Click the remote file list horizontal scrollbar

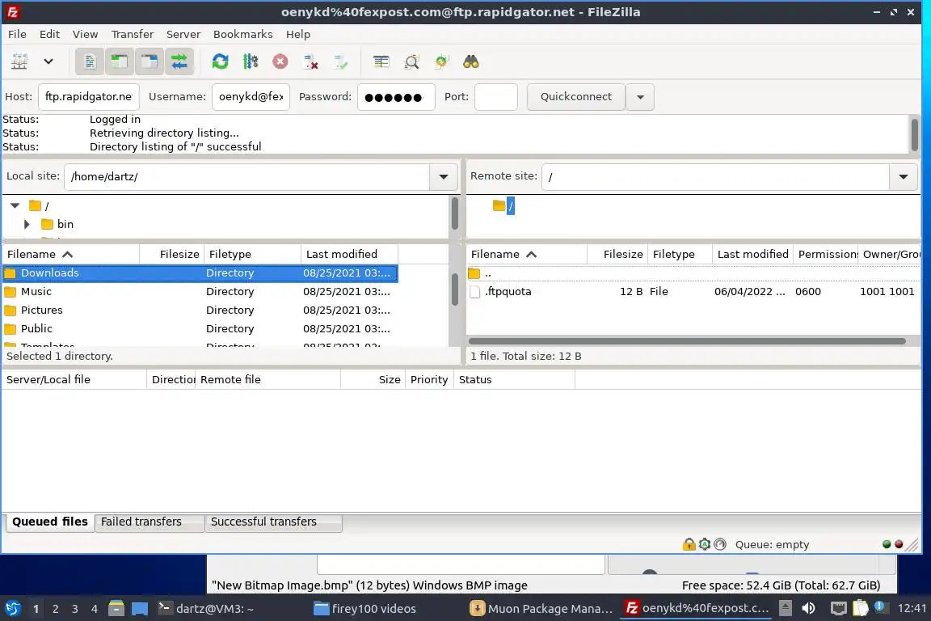pyautogui.click(x=687, y=341)
